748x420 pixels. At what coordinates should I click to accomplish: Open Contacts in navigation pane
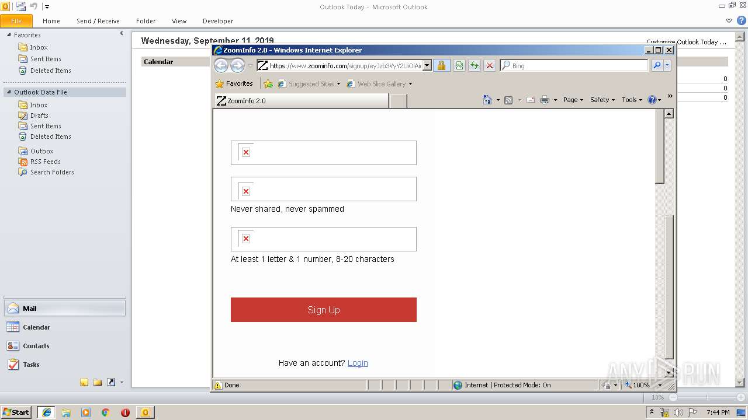pos(64,346)
